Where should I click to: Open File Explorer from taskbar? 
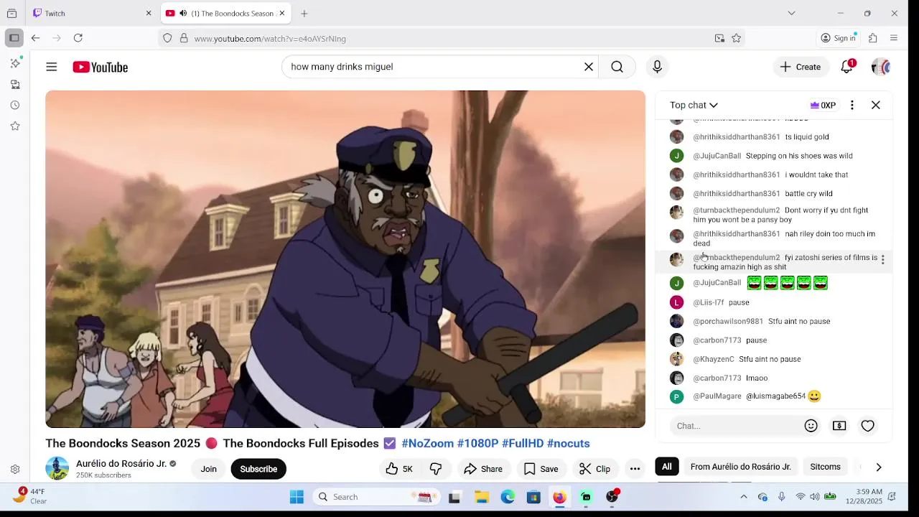(x=482, y=497)
